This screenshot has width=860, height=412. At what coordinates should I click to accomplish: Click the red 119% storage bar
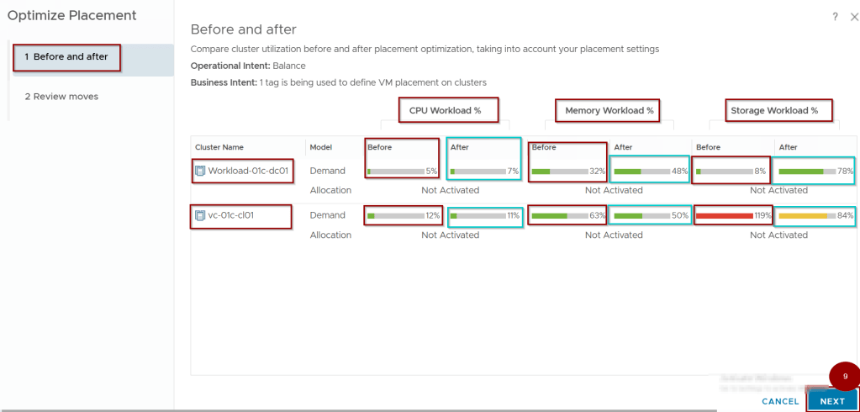pyautogui.click(x=724, y=215)
